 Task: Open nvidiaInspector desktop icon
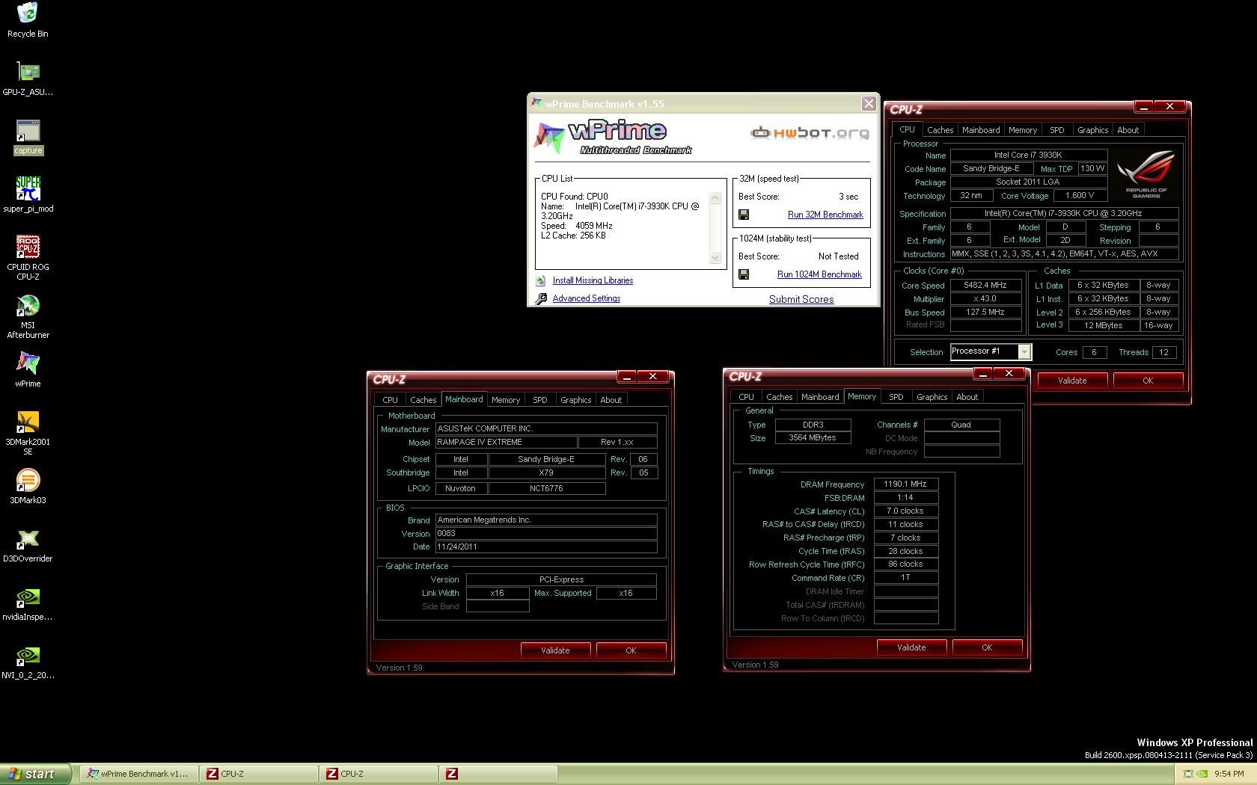coord(28,604)
